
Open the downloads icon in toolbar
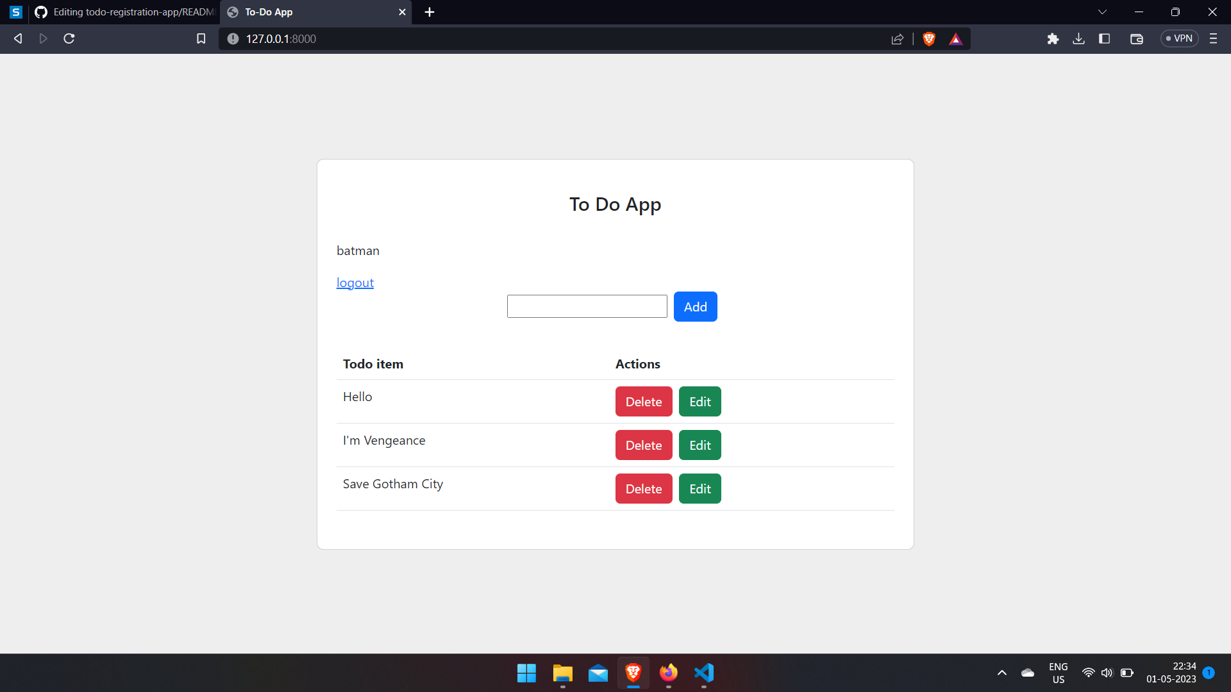tap(1078, 39)
